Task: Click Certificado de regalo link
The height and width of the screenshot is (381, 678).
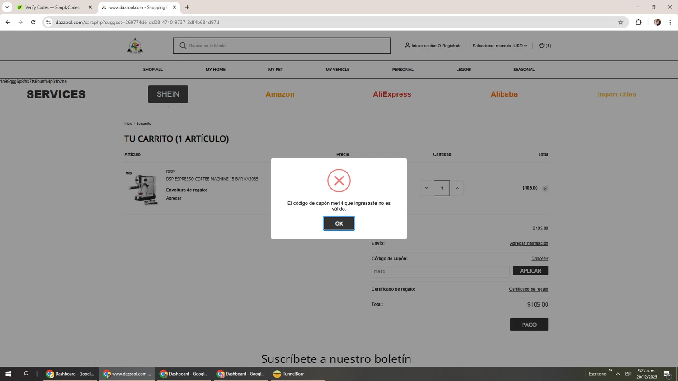Action: (x=528, y=289)
